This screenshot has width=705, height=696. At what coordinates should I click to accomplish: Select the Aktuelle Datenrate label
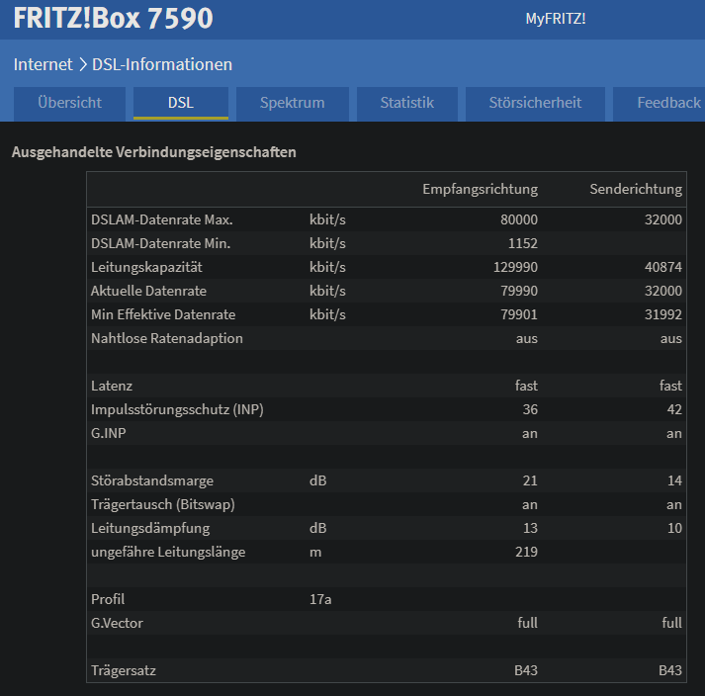point(148,292)
